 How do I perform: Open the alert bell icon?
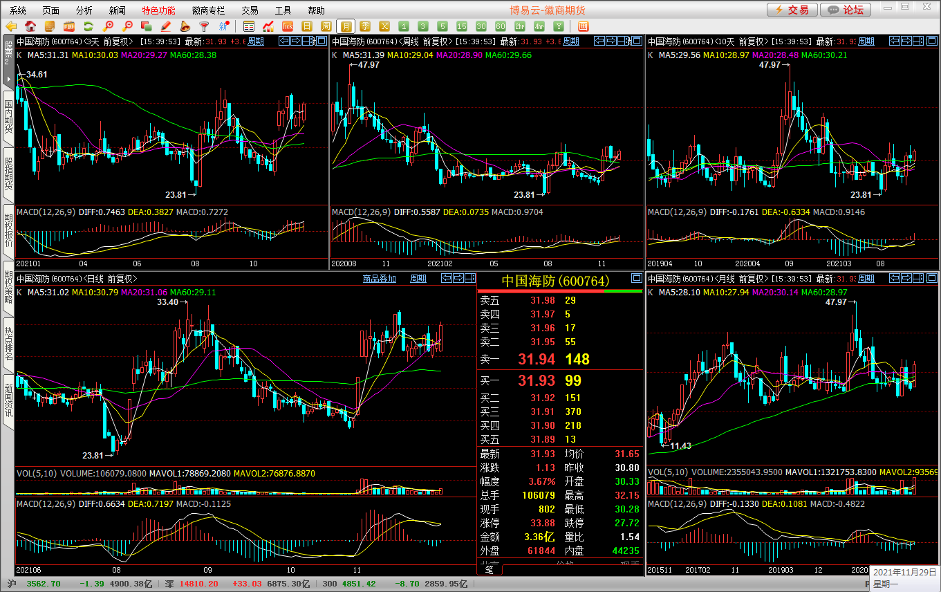(185, 26)
